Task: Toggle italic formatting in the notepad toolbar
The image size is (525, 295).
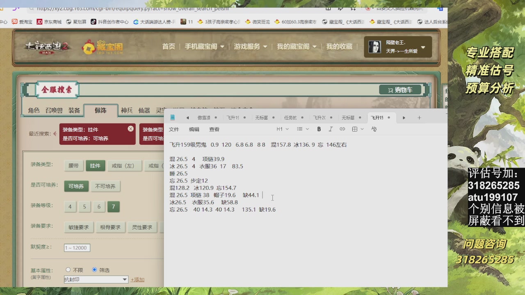Action: [x=331, y=129]
